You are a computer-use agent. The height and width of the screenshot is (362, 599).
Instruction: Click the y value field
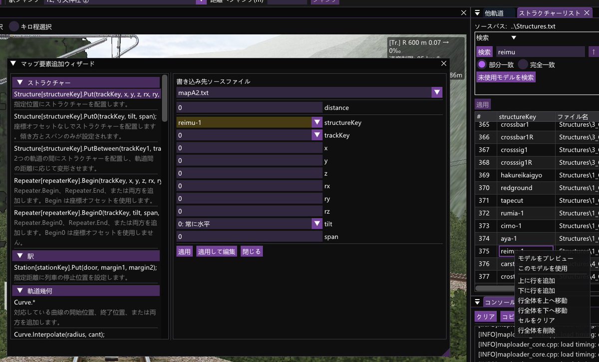pyautogui.click(x=249, y=160)
